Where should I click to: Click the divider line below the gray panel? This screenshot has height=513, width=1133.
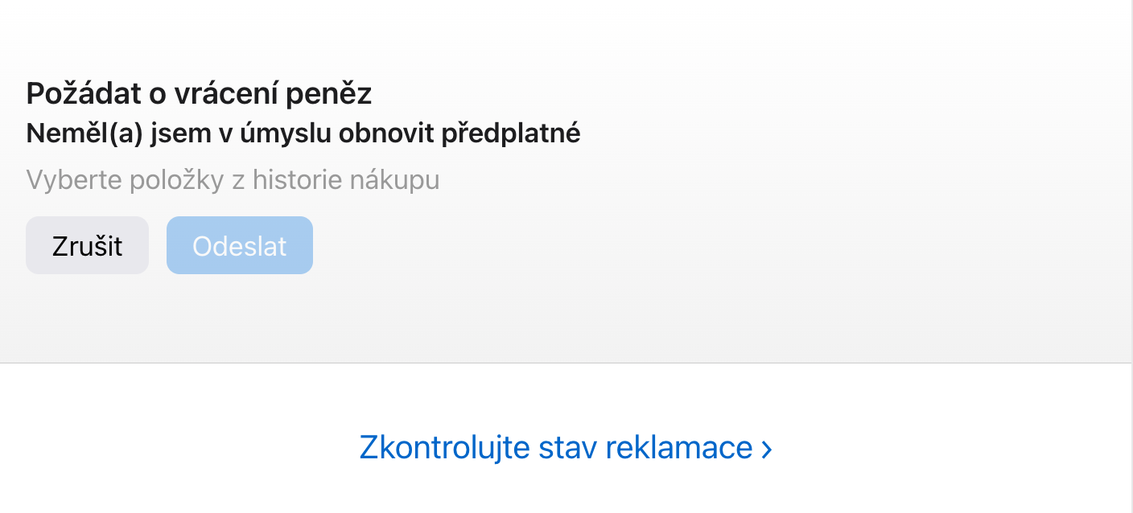pos(563,363)
